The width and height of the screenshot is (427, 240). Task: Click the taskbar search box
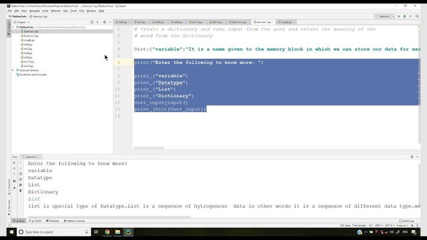pos(53,232)
